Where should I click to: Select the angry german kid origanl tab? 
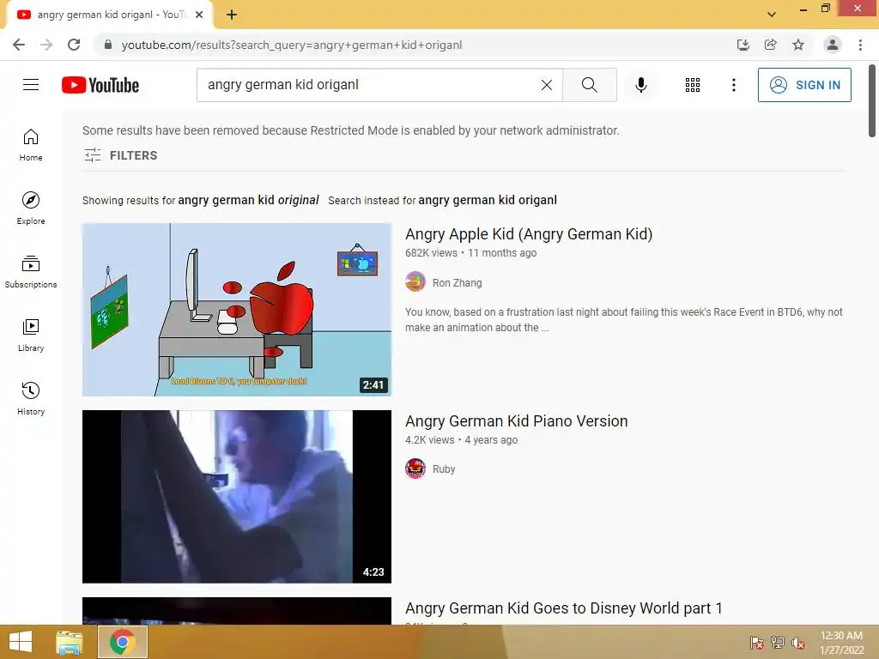(110, 15)
